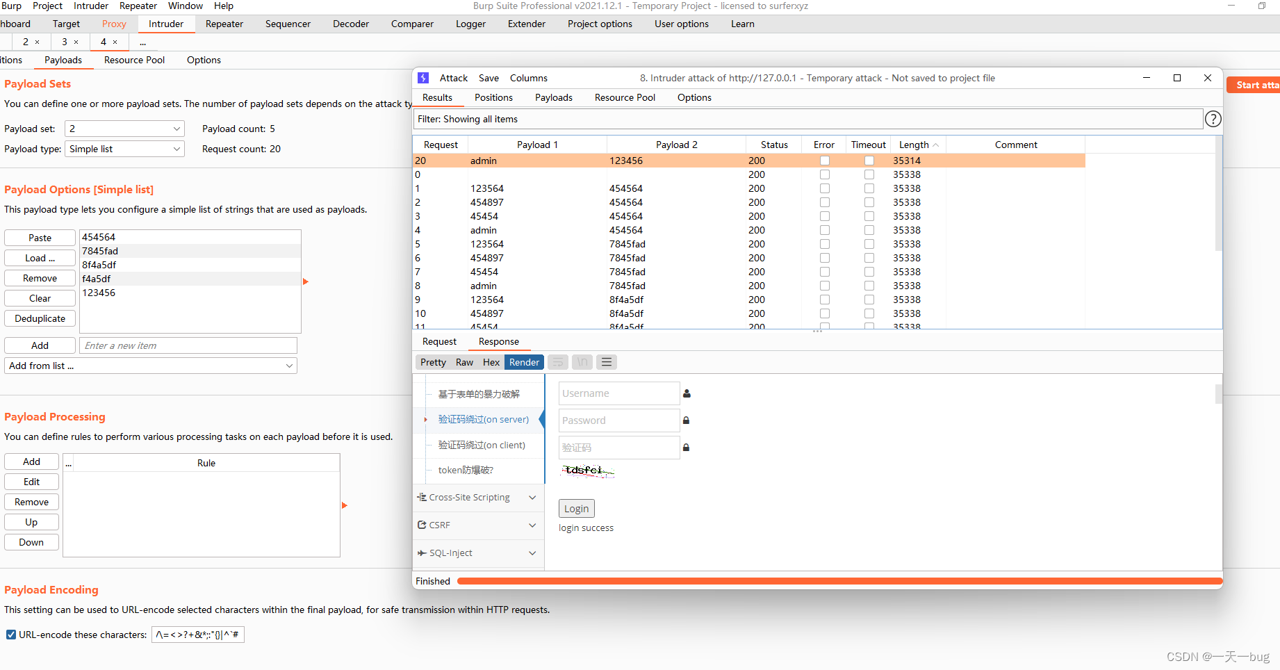The image size is (1280, 670).
Task: Toggle Error checkbox for request 20
Action: tap(824, 161)
